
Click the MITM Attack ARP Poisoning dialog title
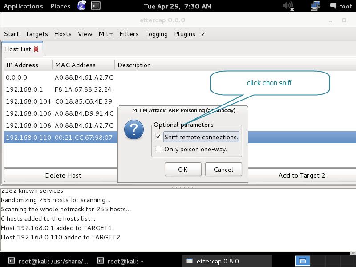click(x=184, y=110)
